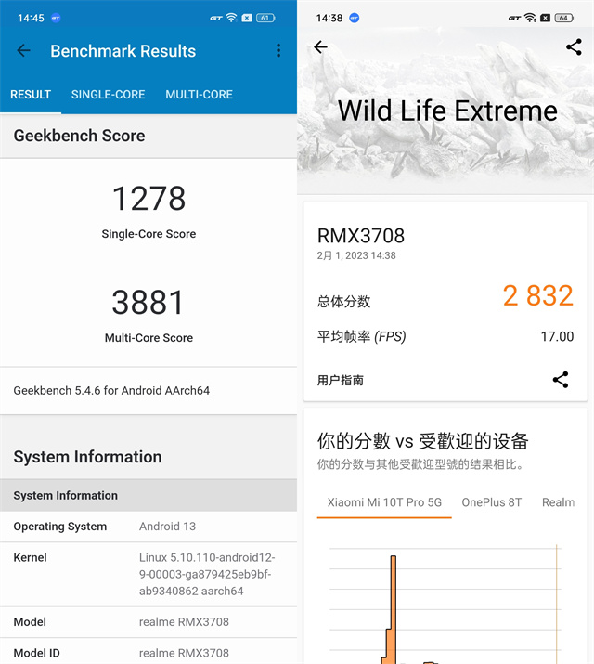The height and width of the screenshot is (664, 594).
Task: Select Xiaomi Mi 10T Pro 5G comparison tab
Action: click(x=384, y=502)
